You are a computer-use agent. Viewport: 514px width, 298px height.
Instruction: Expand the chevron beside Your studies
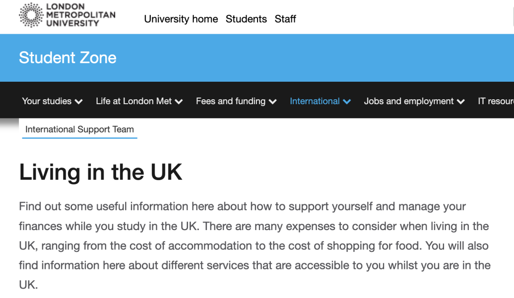79,102
